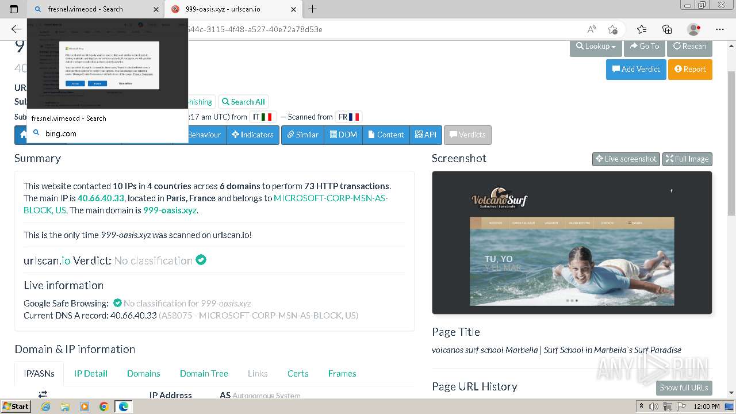Select the Microsoft Edge taskbar icon
Viewport: 736px width, 414px height.
pyautogui.click(x=124, y=407)
